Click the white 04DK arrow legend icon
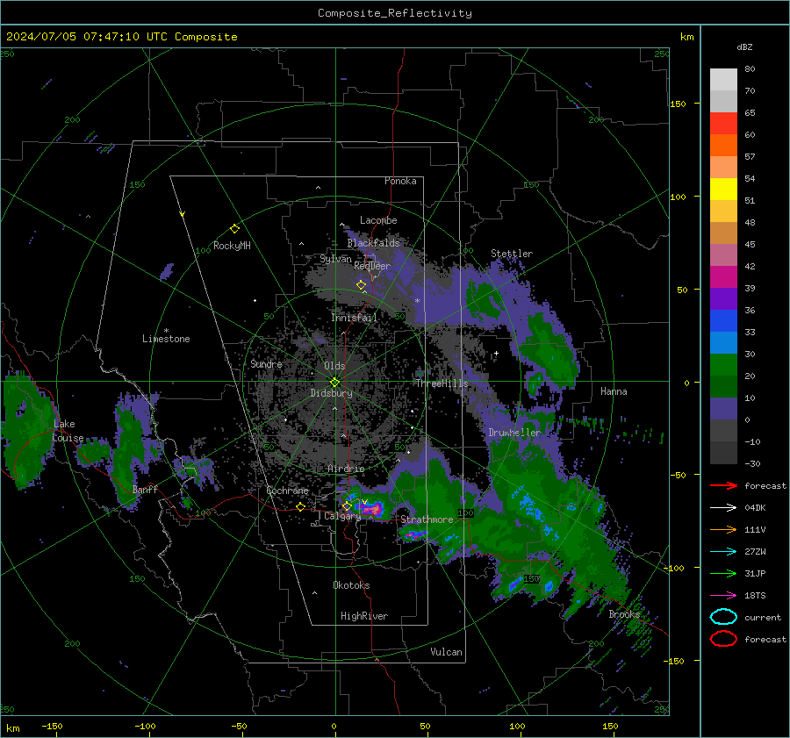 tap(723, 508)
